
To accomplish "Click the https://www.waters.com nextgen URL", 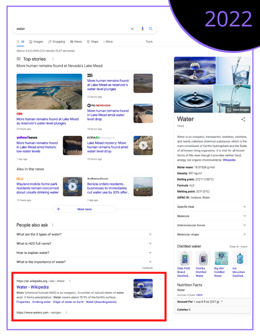I will tap(39, 312).
